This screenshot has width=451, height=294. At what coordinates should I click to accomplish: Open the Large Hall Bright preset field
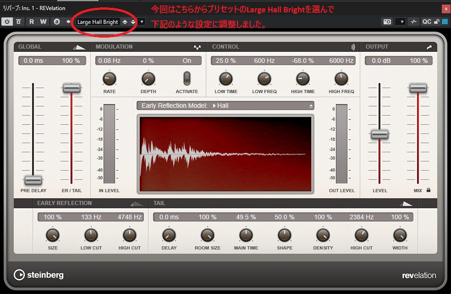tap(98, 22)
